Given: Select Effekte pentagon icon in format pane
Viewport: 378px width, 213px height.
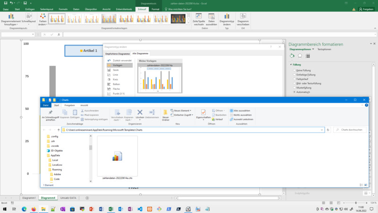Looking at the screenshot, I should pyautogui.click(x=300, y=56).
